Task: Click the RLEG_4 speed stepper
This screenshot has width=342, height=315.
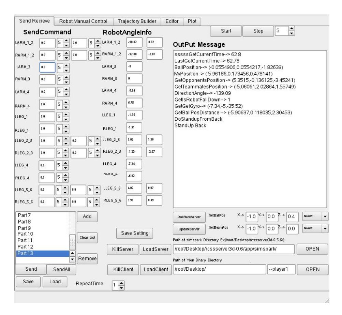Action: 63,177
